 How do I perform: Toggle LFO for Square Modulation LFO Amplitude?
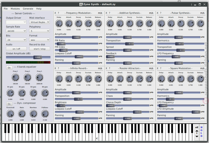(203, 112)
